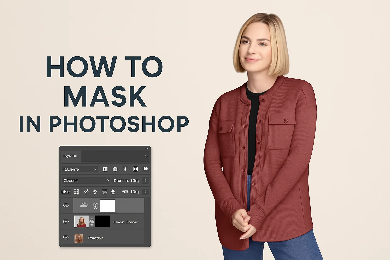
Task: Hide the Preatce layer
Action: coord(66,238)
